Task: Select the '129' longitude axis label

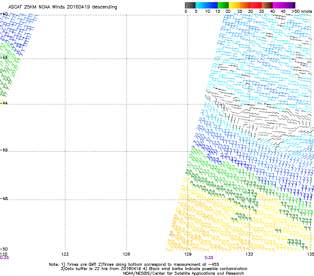Action: click(188, 254)
